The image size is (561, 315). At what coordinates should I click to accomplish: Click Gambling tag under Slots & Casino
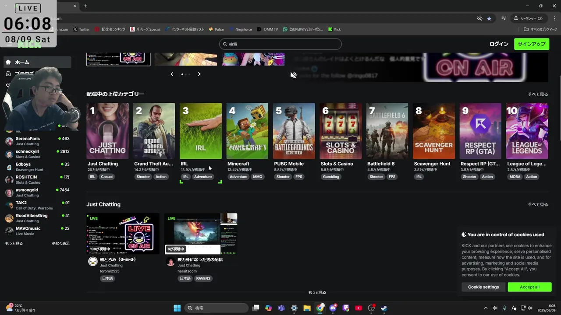click(x=331, y=177)
